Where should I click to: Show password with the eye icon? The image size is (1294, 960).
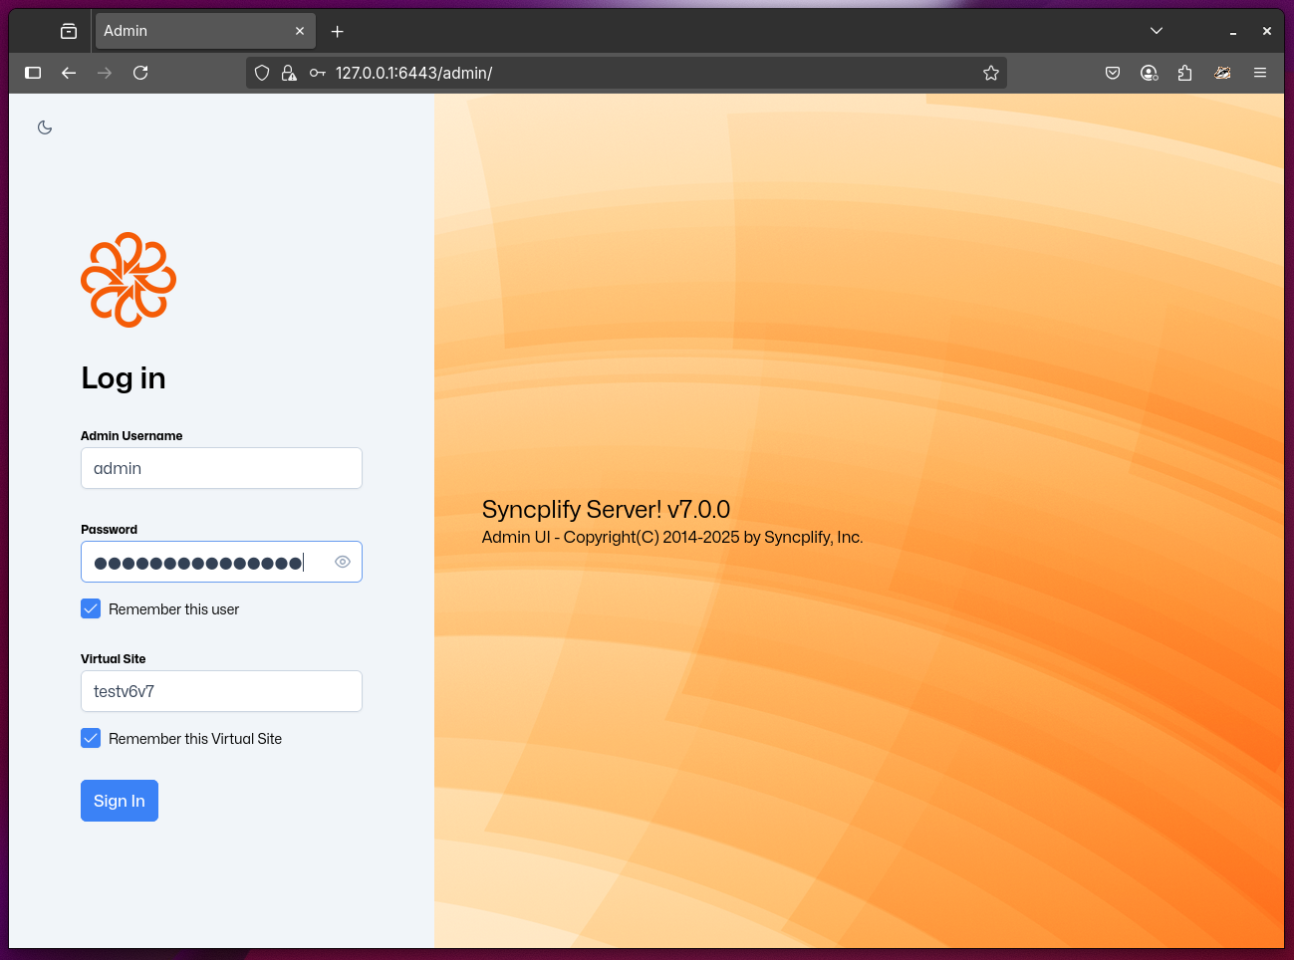[x=342, y=562]
